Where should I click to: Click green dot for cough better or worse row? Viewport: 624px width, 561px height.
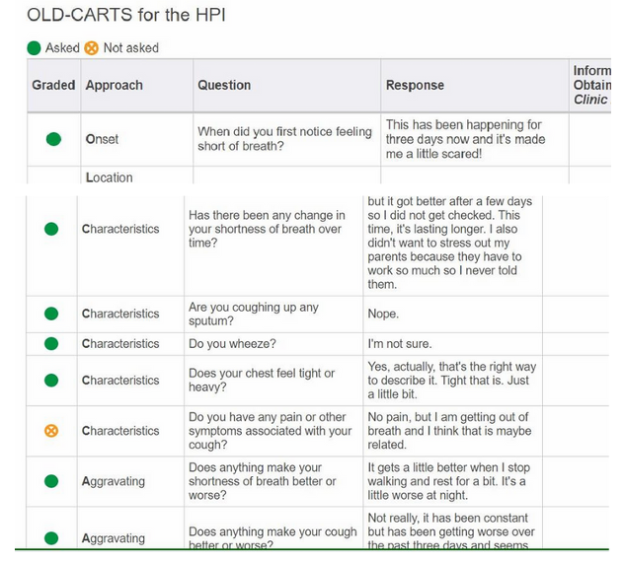(51, 538)
